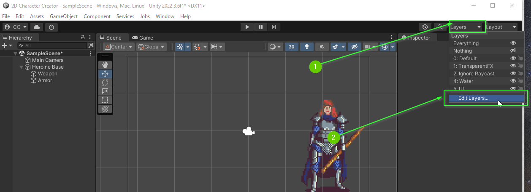Lock the Hierarchy panel

coord(83,37)
